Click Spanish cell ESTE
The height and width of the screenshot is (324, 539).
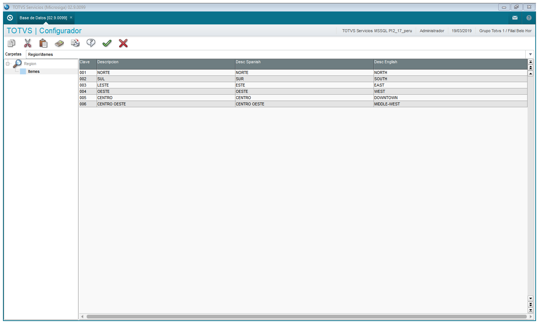(x=304, y=85)
